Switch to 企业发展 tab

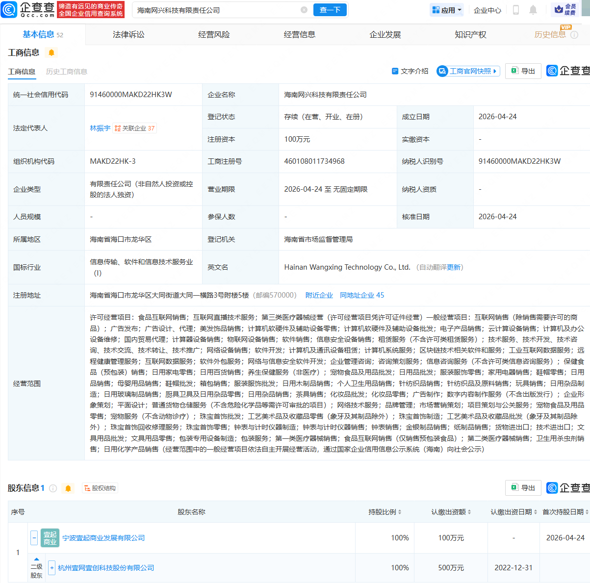point(385,34)
